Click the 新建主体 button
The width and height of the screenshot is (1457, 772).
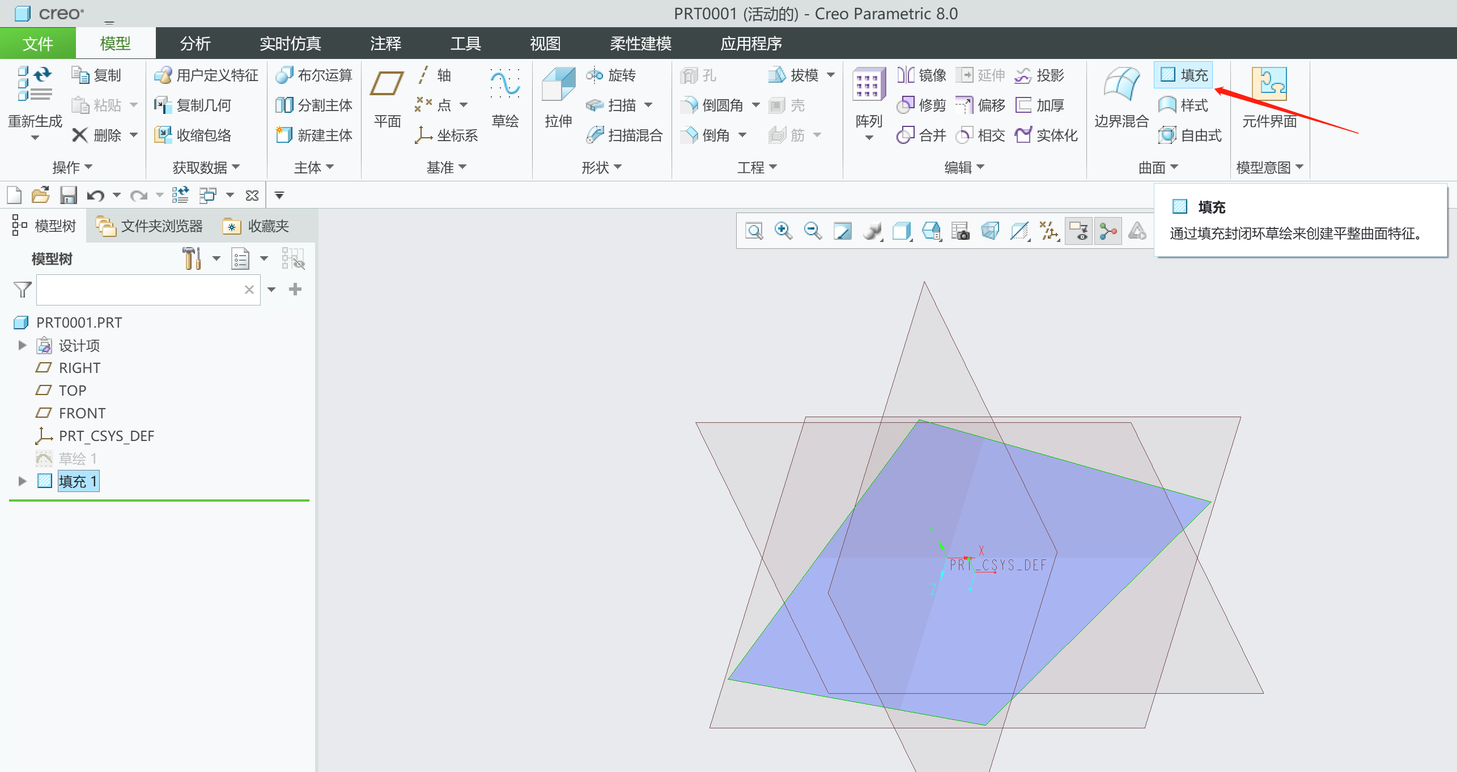314,135
